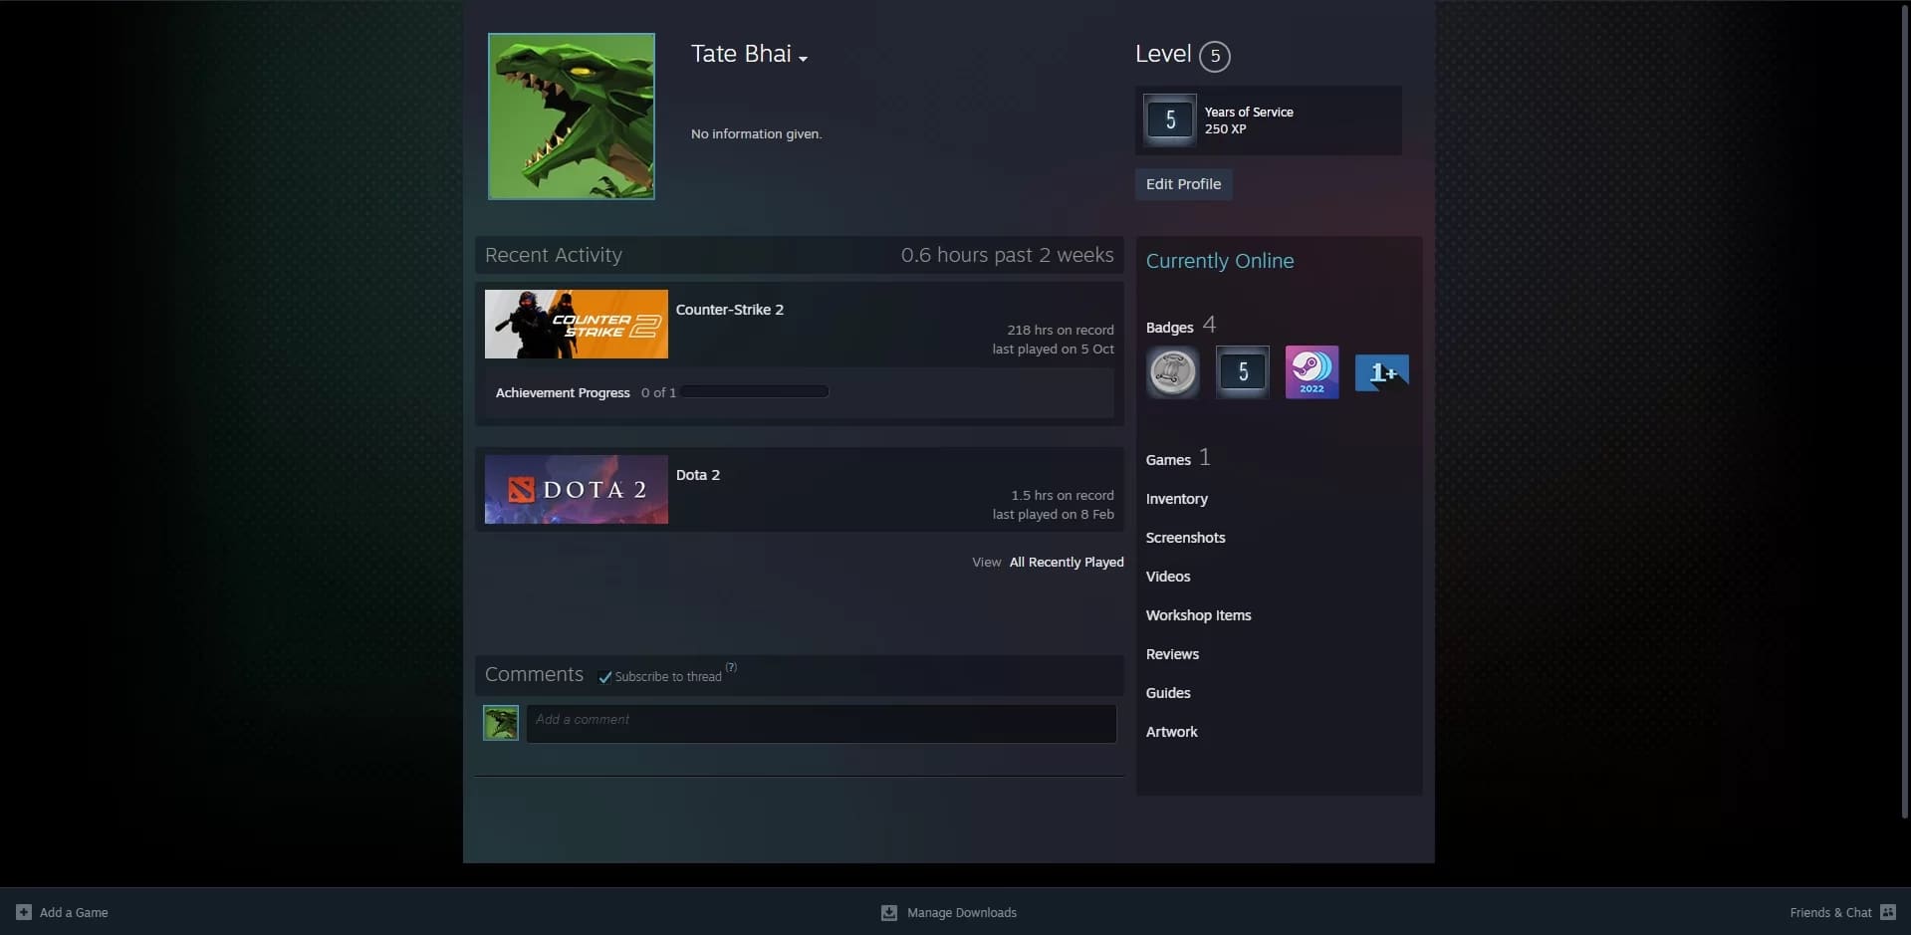Click the Comments heading
Image resolution: width=1911 pixels, height=935 pixels.
pos(534,674)
